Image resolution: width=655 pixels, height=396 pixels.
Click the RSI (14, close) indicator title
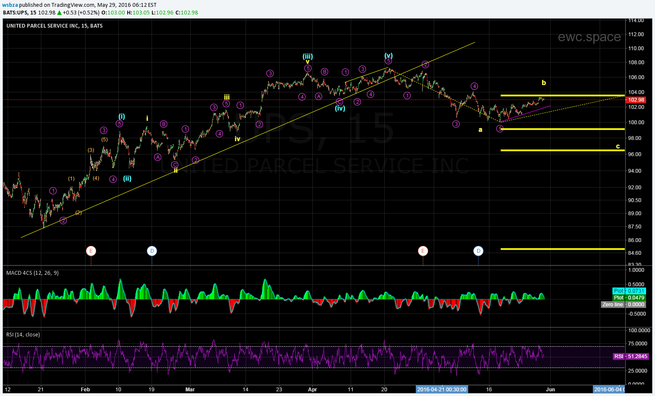click(23, 335)
